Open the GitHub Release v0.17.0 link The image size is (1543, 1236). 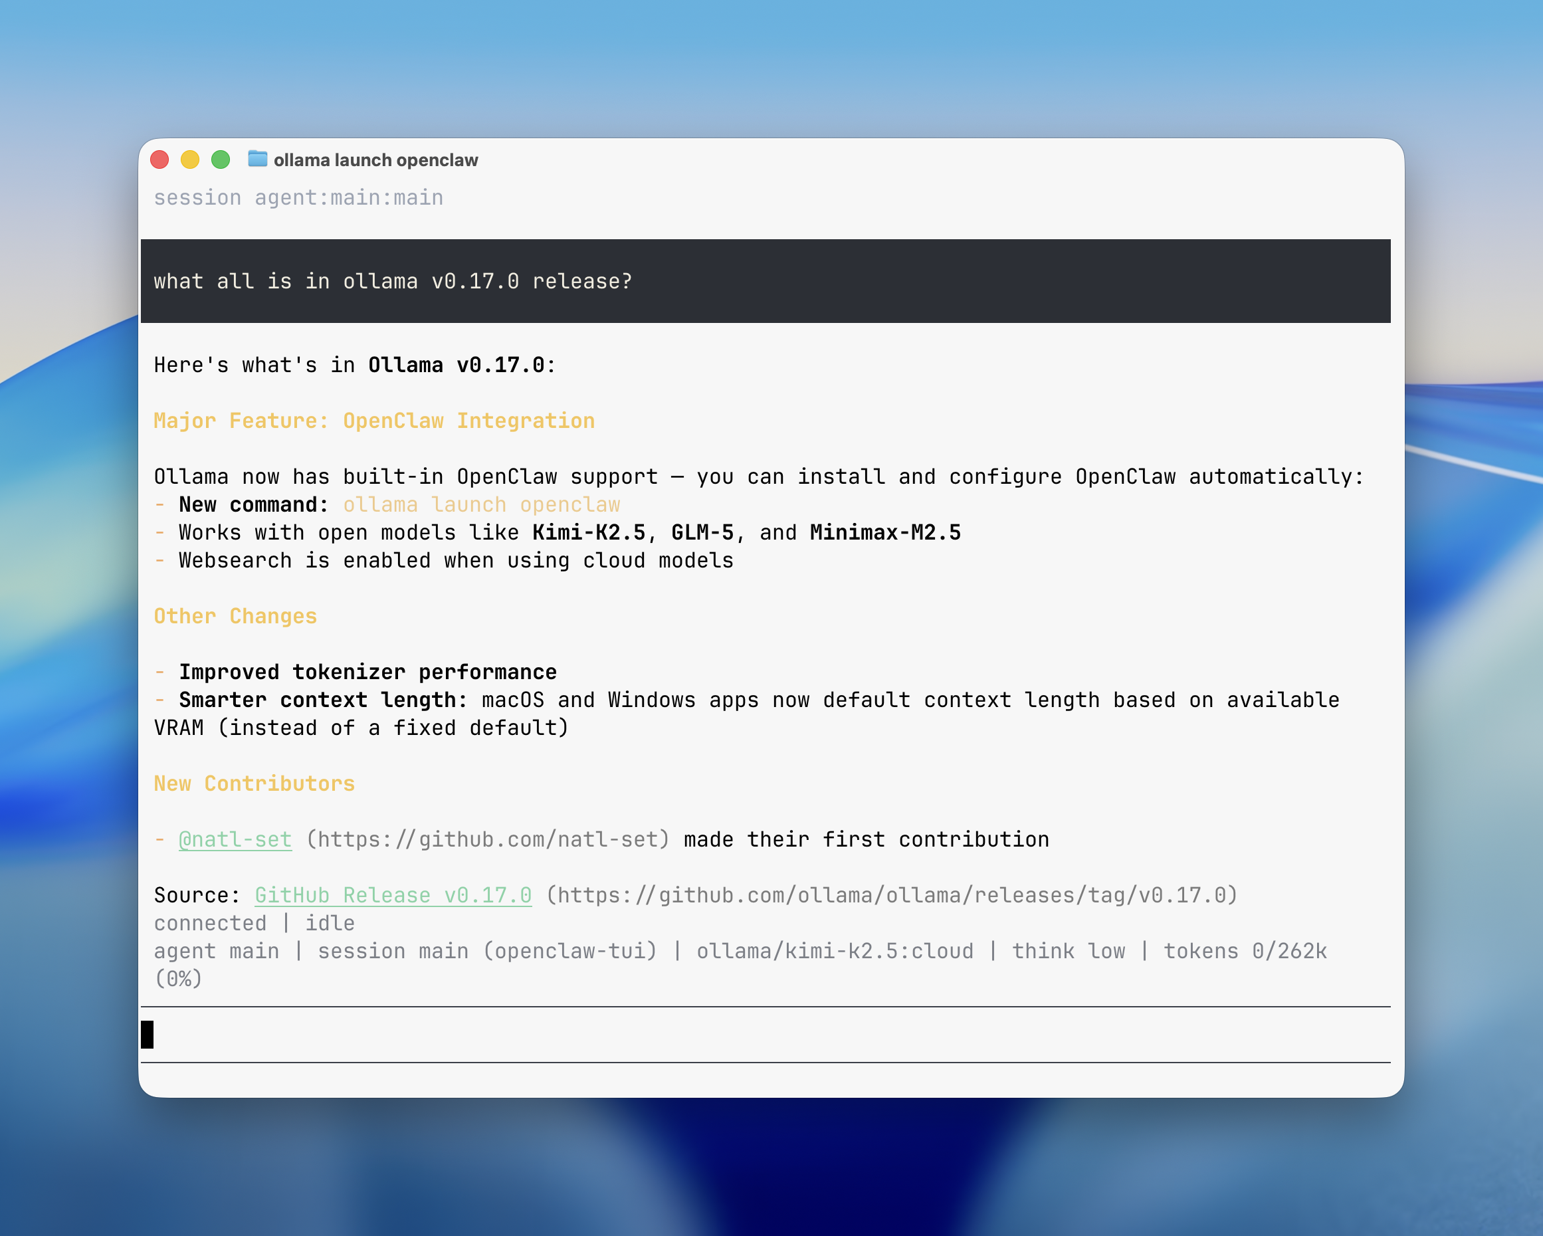pyautogui.click(x=393, y=894)
